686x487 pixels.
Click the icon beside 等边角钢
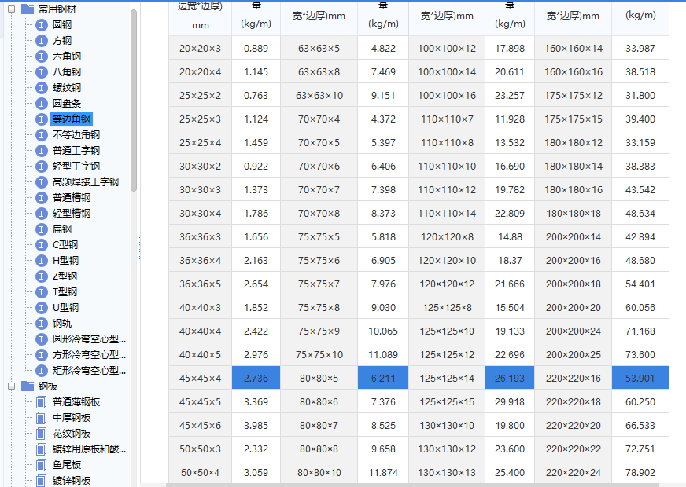[41, 119]
